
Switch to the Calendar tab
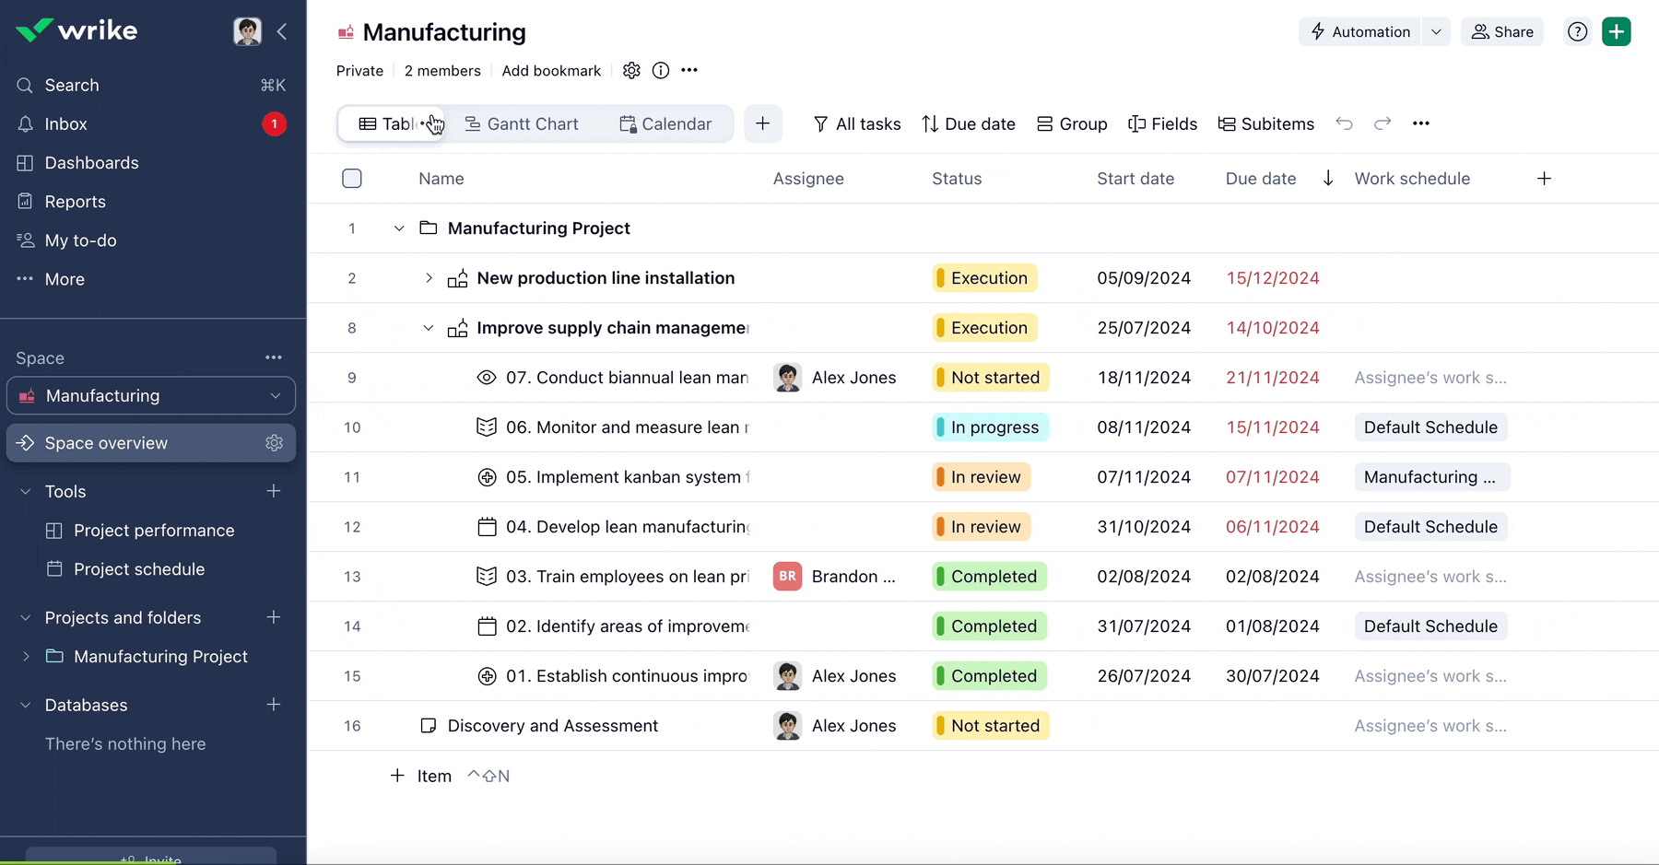click(x=665, y=123)
